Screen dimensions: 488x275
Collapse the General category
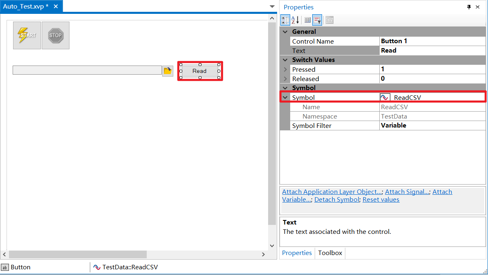[285, 32]
